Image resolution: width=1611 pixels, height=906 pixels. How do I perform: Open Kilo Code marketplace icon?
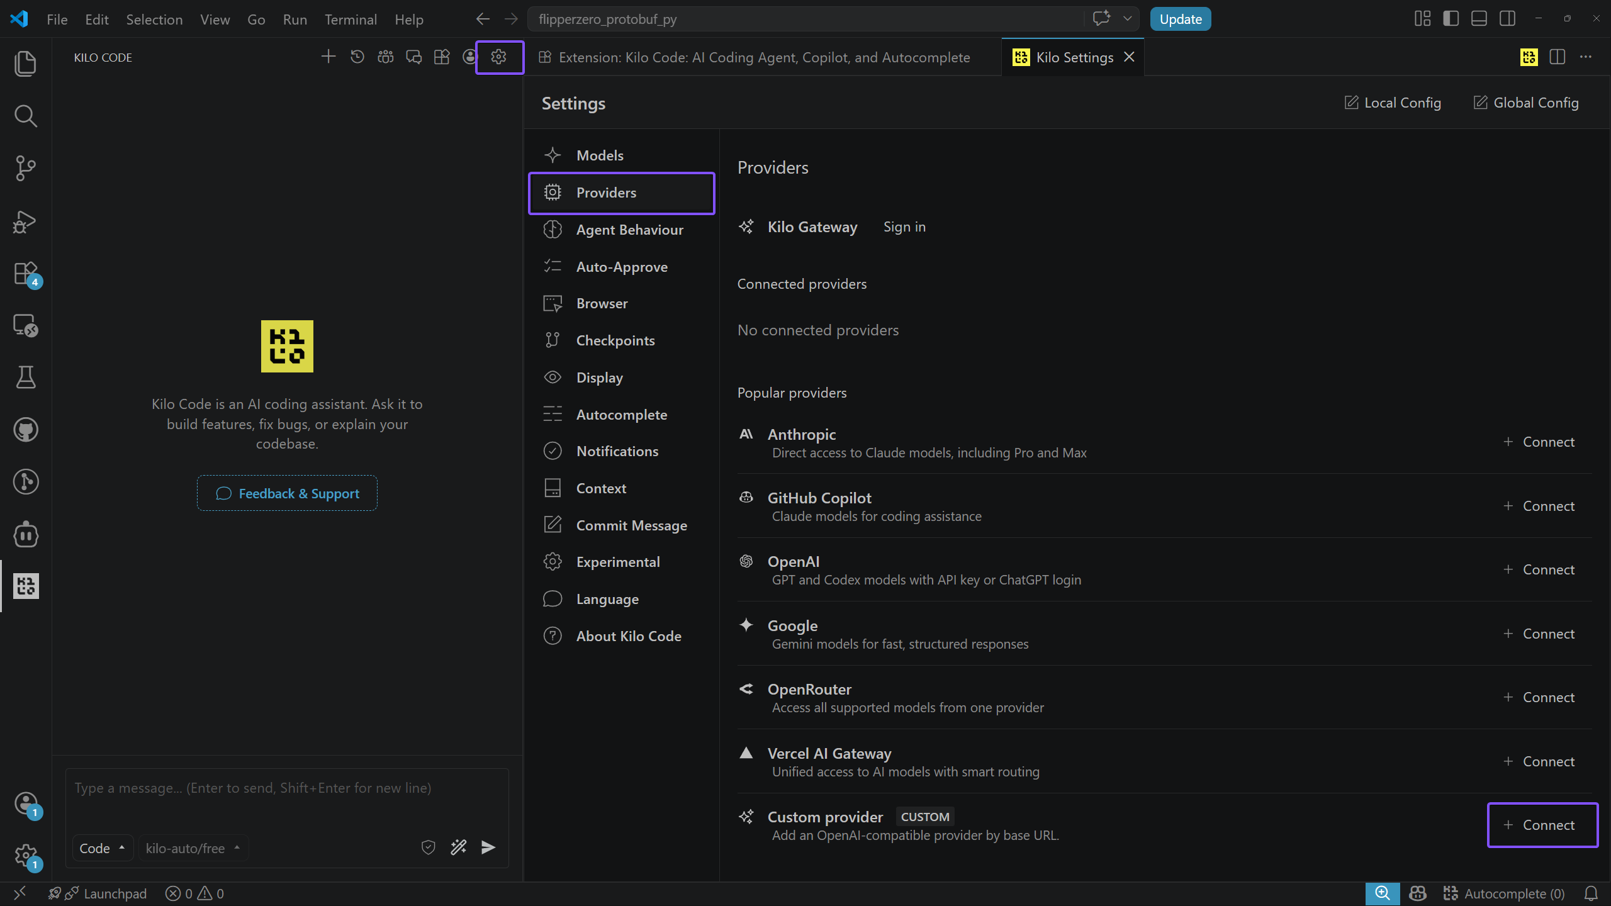click(x=442, y=57)
